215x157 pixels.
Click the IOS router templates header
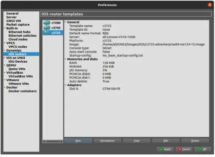click(x=126, y=14)
